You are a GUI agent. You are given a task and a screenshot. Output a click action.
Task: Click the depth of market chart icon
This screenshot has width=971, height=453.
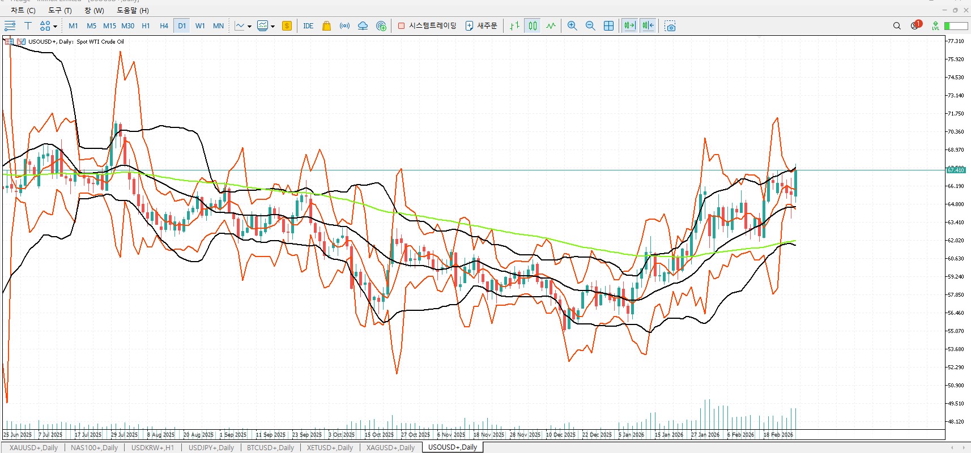click(21, 41)
